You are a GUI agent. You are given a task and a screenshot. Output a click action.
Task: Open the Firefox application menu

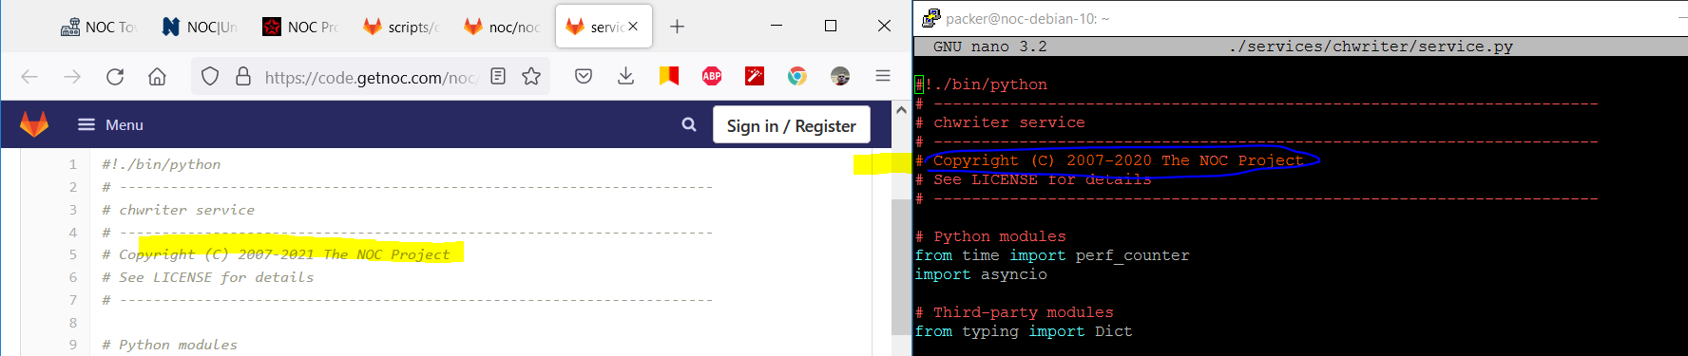(883, 76)
